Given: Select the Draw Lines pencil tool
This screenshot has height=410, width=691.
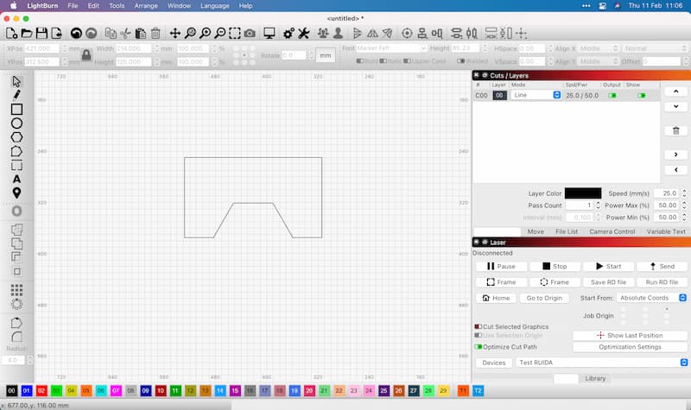Looking at the screenshot, I should (16, 95).
